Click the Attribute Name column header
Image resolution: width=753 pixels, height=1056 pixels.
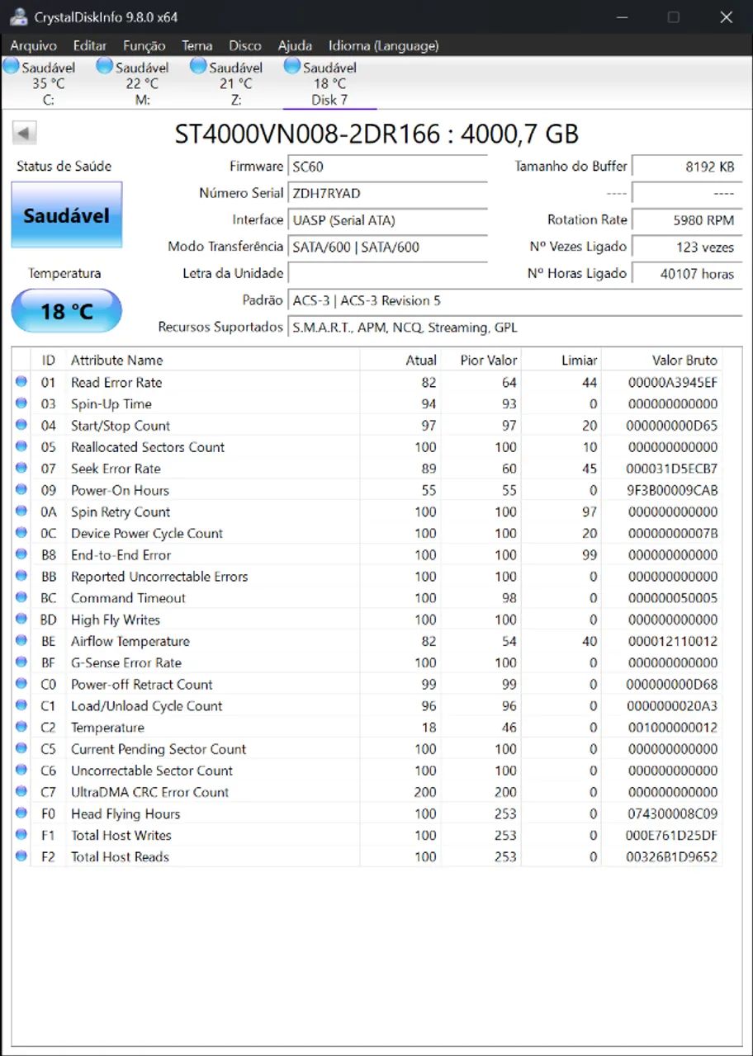click(212, 360)
